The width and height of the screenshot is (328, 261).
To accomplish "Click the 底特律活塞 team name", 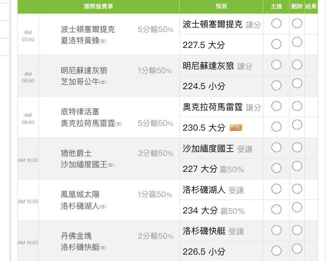I will coord(80,112).
